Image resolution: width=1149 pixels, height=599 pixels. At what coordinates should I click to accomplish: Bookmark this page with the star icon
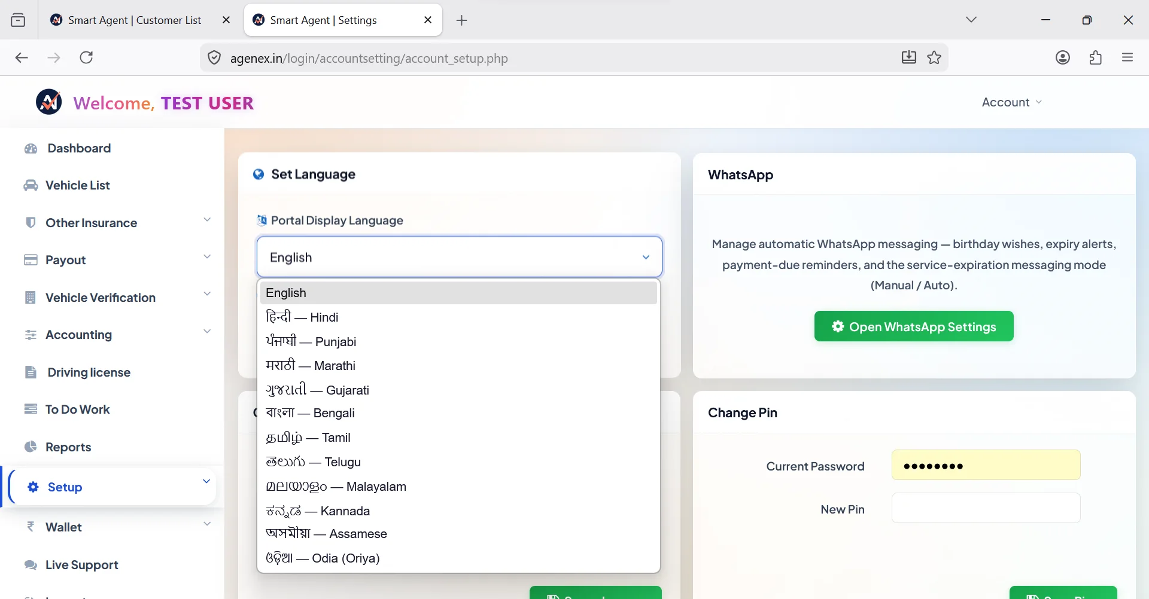(x=934, y=57)
